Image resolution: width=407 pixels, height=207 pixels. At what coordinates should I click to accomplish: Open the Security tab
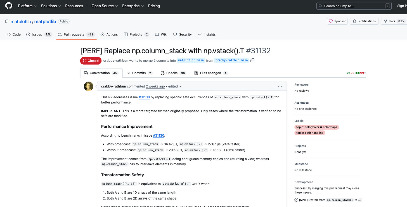(183, 34)
